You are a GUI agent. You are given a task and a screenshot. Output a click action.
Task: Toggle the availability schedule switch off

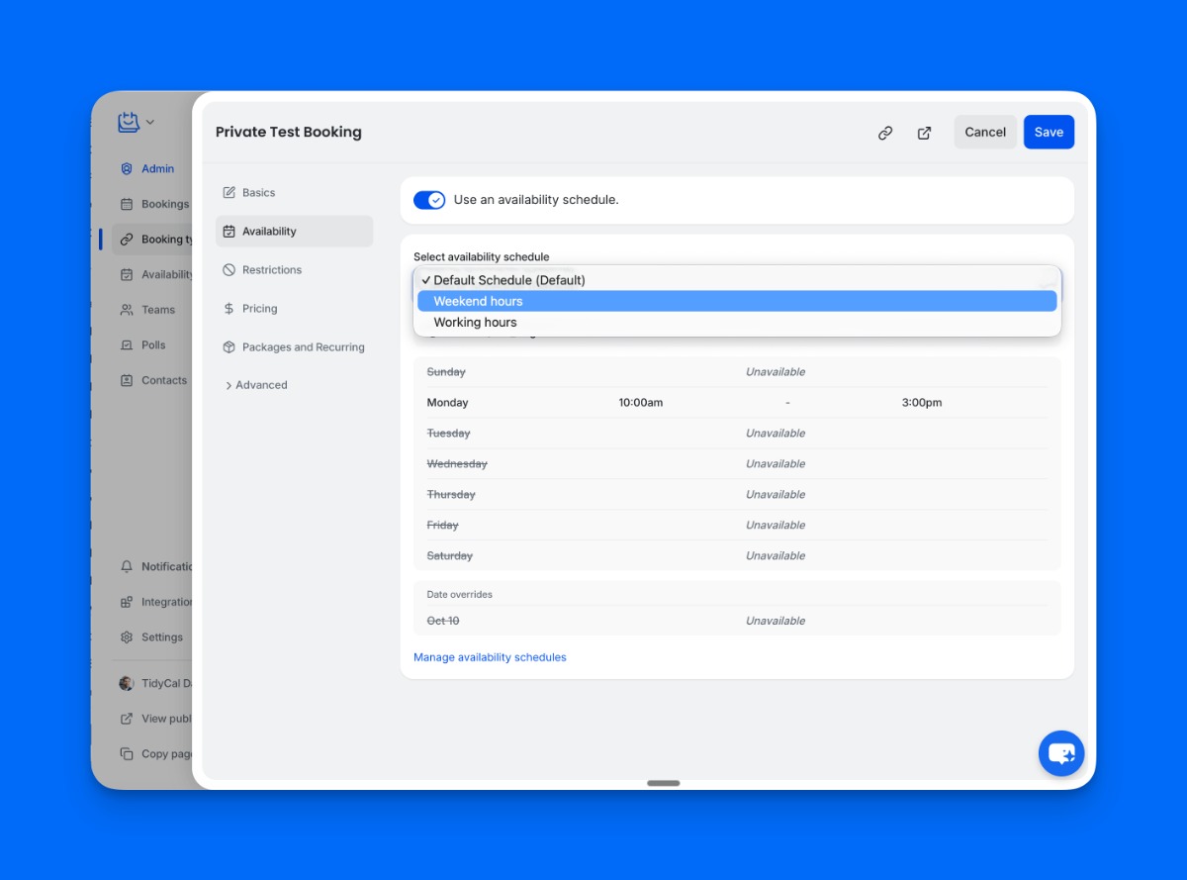tap(429, 200)
